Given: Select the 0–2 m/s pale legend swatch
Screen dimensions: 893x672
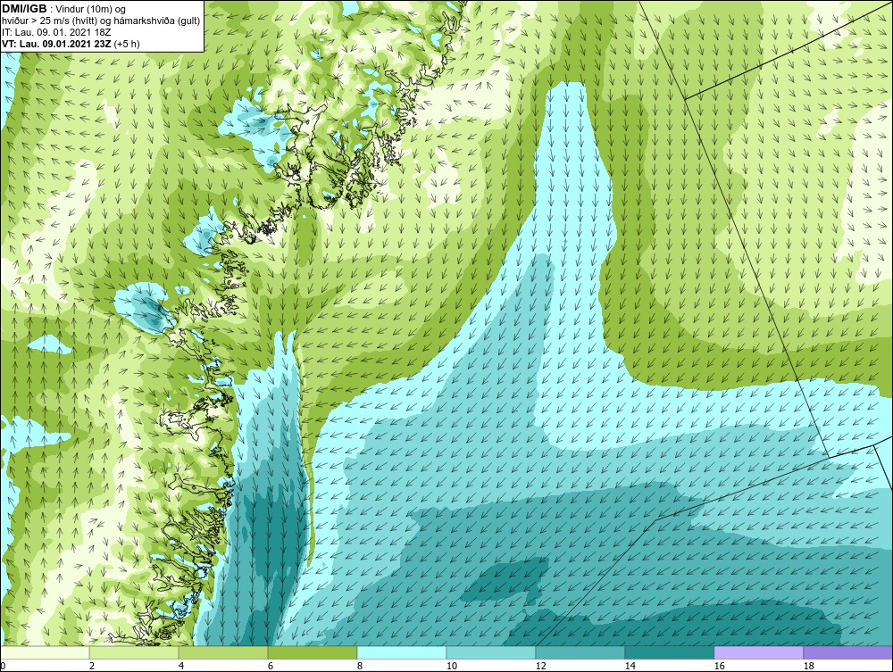Looking at the screenshot, I should tap(46, 652).
